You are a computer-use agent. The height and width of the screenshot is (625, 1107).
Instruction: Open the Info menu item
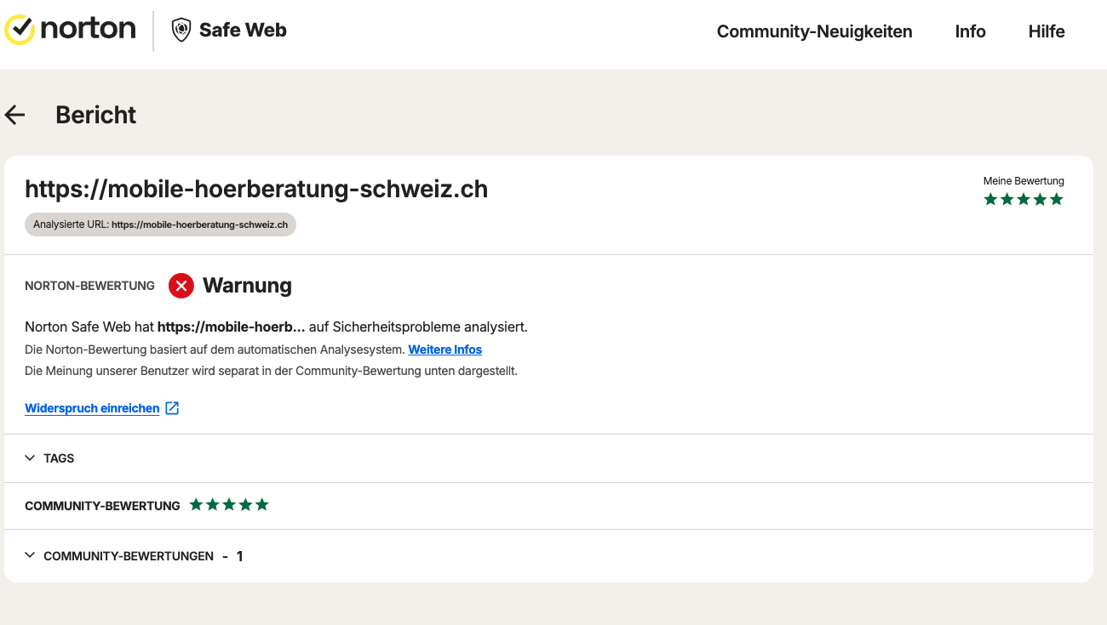point(970,31)
